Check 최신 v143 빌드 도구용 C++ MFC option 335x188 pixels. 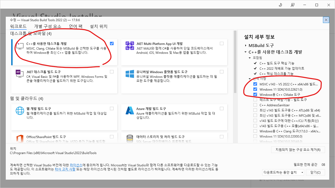255,115
